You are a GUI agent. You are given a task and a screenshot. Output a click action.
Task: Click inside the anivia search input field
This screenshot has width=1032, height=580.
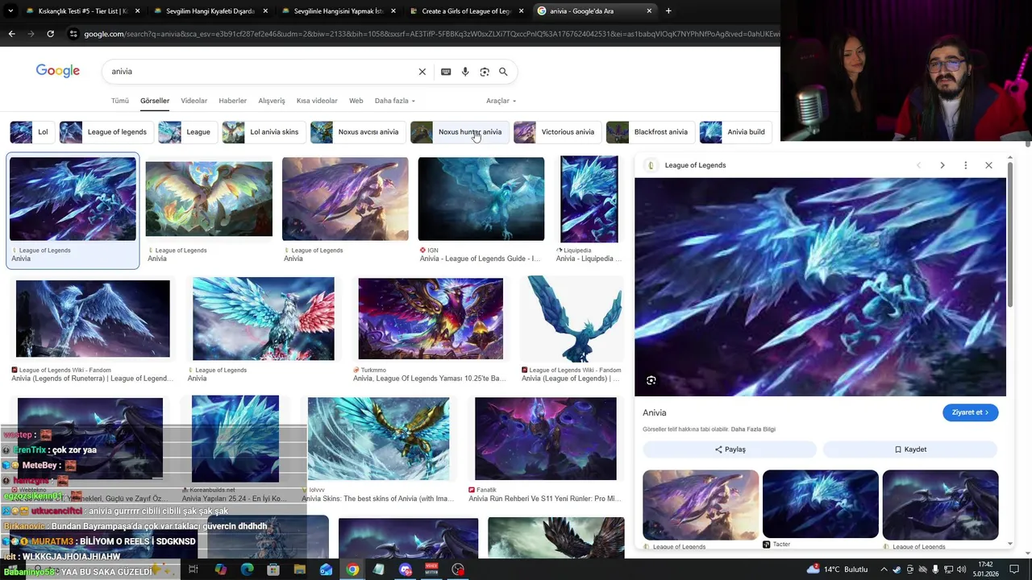(258, 72)
